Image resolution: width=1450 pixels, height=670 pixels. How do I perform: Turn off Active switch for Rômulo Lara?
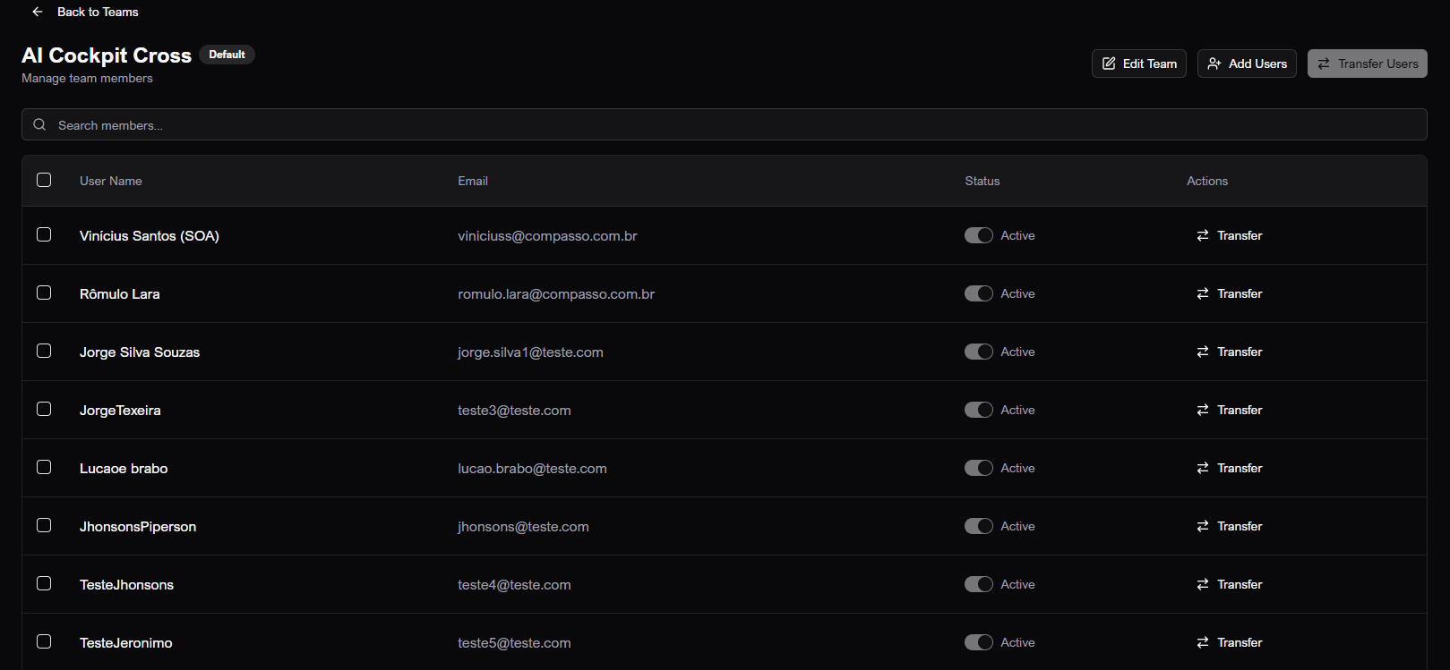tap(978, 293)
